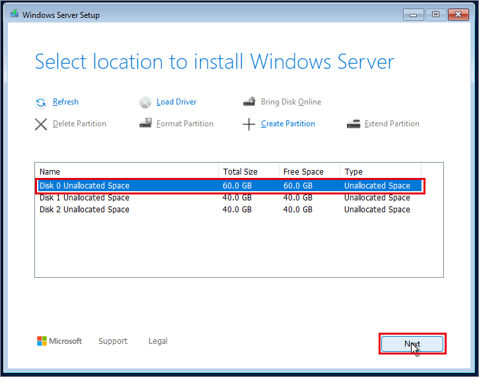Click the Delete Partition label
Image resolution: width=479 pixels, height=377 pixels.
pyautogui.click(x=79, y=124)
